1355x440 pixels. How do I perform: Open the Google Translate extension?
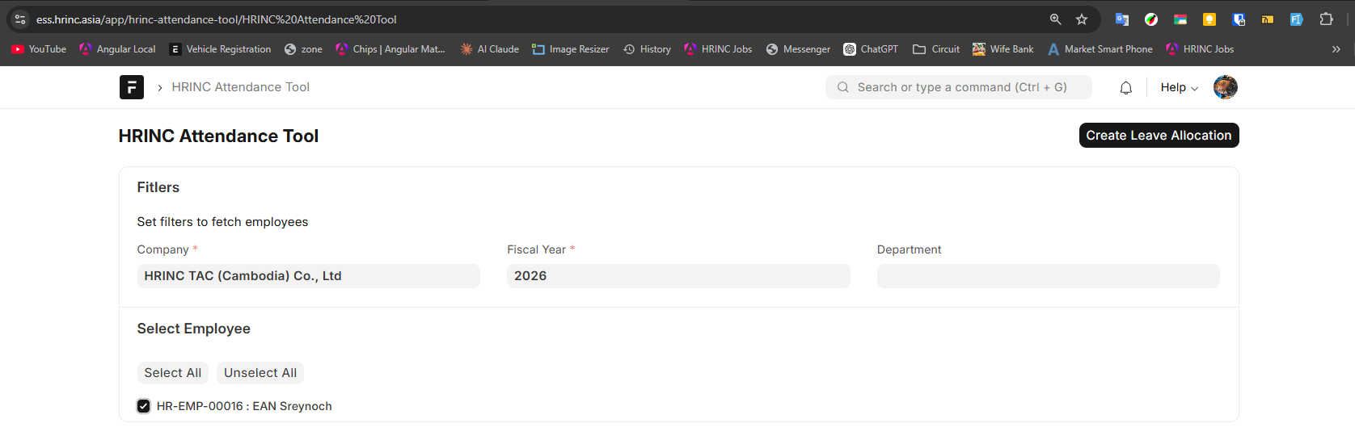(1121, 19)
